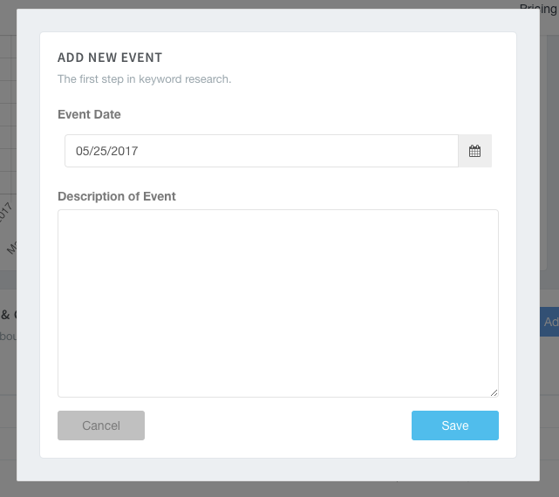Click into the Event Date input field

[262, 151]
